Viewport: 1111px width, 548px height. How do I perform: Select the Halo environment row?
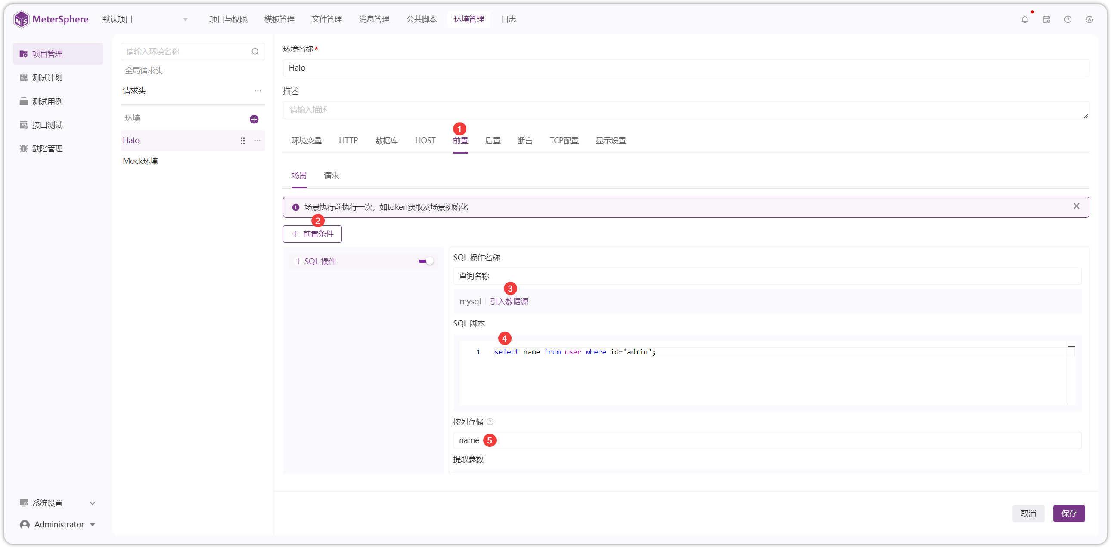[192, 141]
